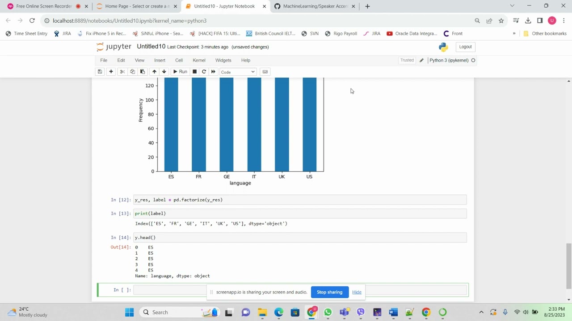Viewport: 572px width, 321px height.
Task: Click the Logout button
Action: [x=465, y=47]
